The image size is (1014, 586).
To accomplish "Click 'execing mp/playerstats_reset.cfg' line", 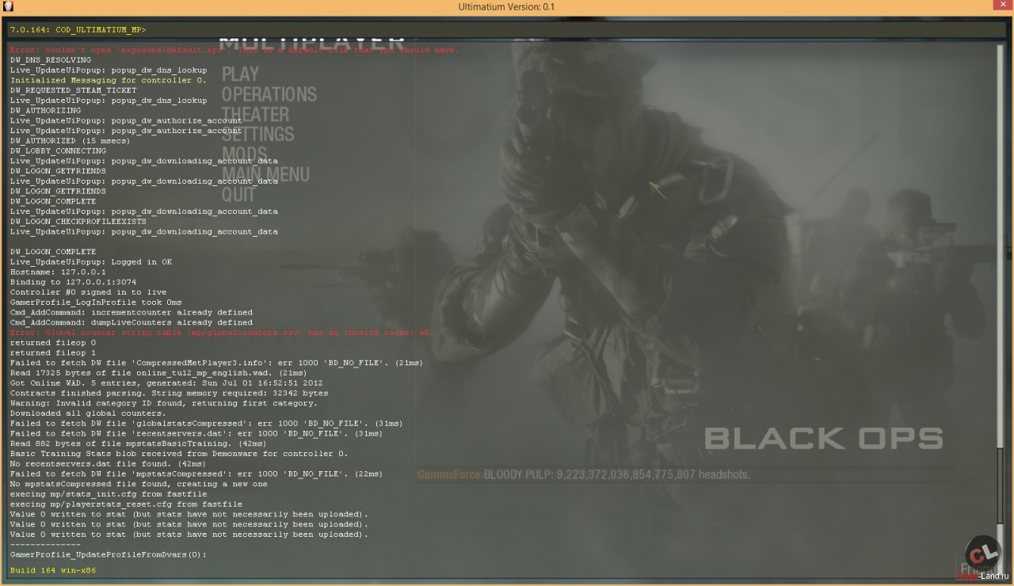I will pyautogui.click(x=127, y=504).
